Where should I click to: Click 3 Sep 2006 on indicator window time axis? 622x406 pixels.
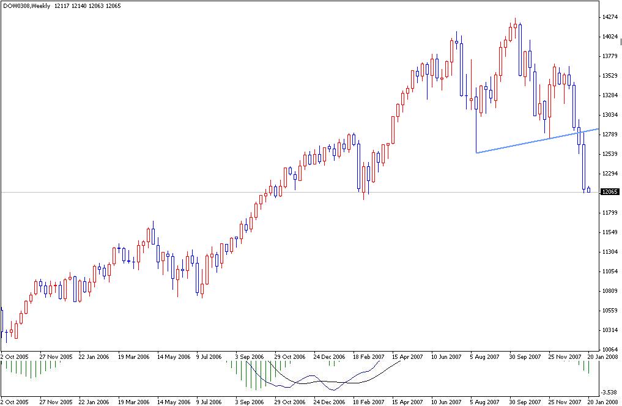coord(250,402)
